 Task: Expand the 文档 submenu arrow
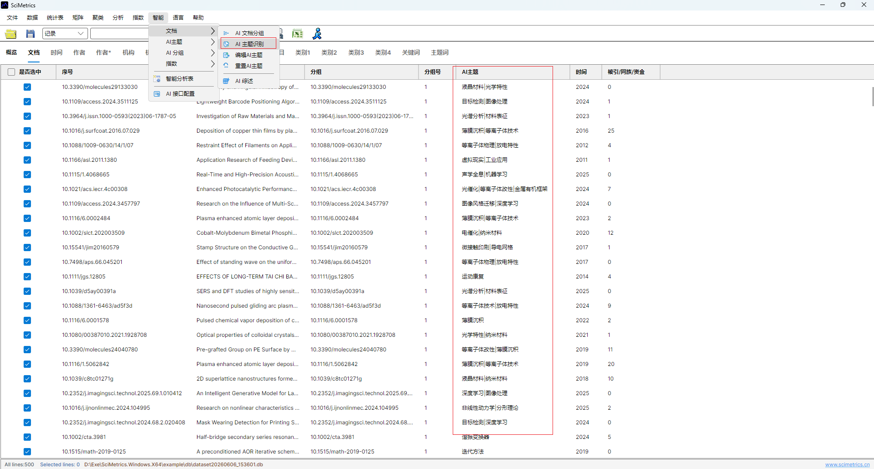[212, 31]
